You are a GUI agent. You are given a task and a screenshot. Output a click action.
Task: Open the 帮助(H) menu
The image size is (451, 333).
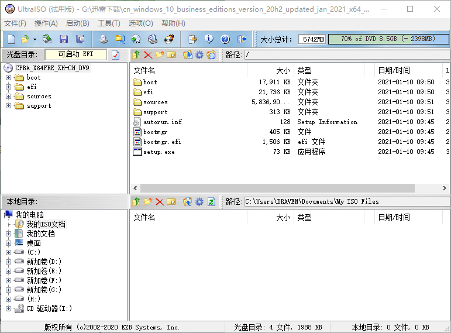pos(173,23)
